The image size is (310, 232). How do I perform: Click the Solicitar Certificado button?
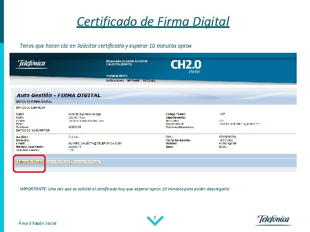click(x=30, y=162)
